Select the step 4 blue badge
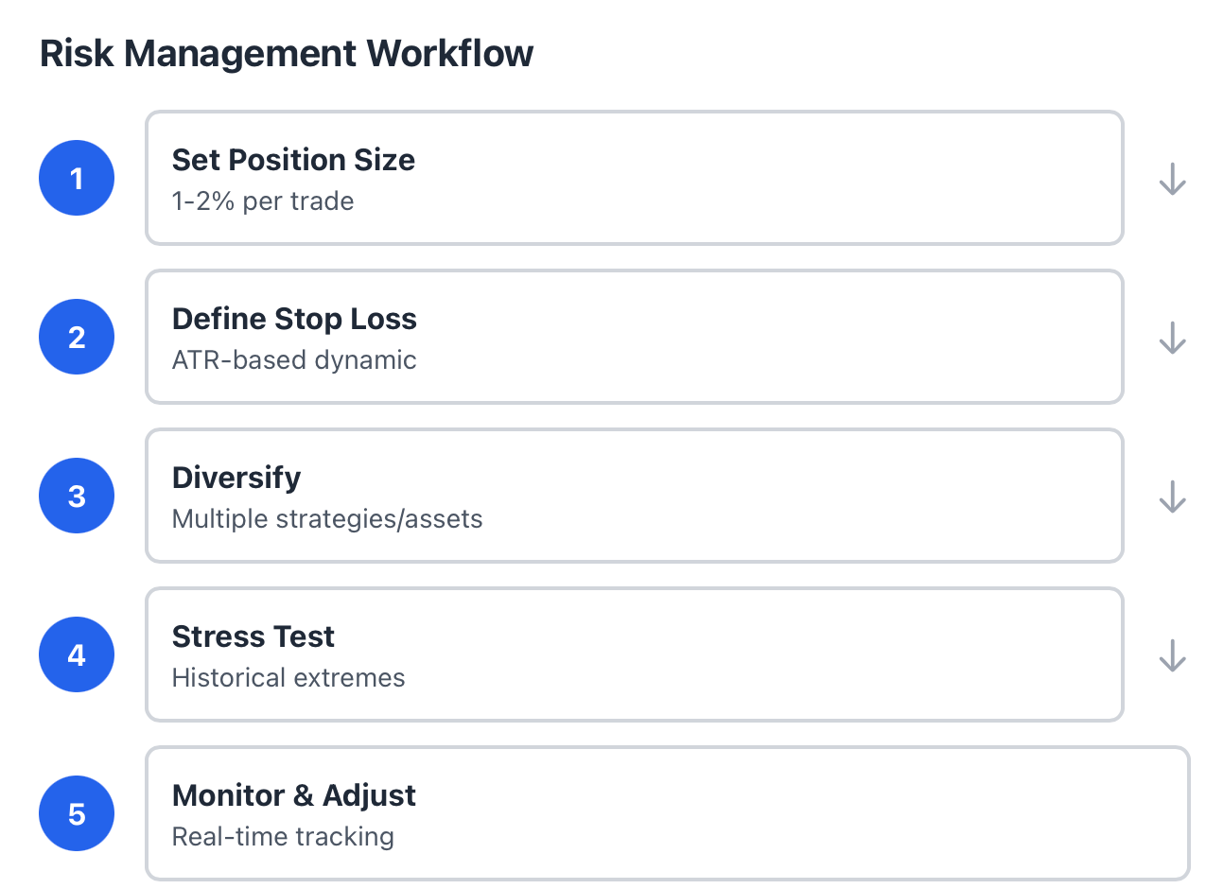The image size is (1206, 889). [x=77, y=654]
